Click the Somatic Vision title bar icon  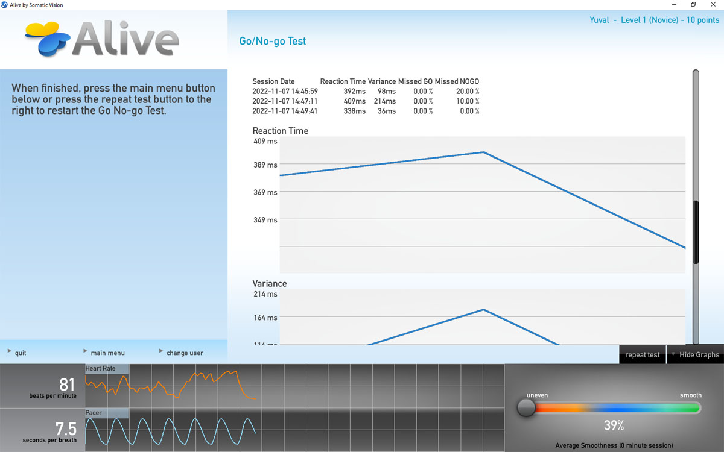pos(5,5)
